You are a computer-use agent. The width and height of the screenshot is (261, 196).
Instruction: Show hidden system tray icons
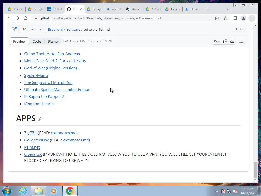[217, 191]
